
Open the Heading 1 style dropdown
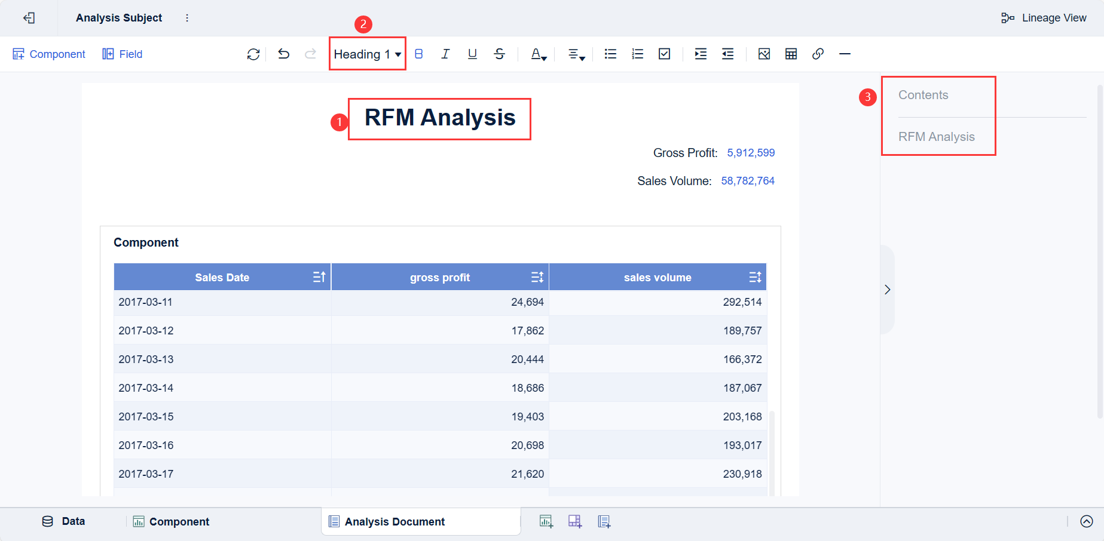coord(367,54)
